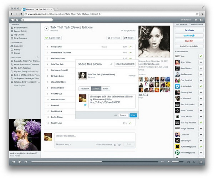
Task: Open options dropdown for You Da One
Action: pyautogui.click(x=131, y=47)
